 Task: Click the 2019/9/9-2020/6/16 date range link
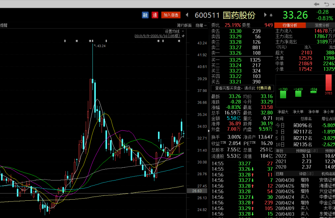pos(157,36)
